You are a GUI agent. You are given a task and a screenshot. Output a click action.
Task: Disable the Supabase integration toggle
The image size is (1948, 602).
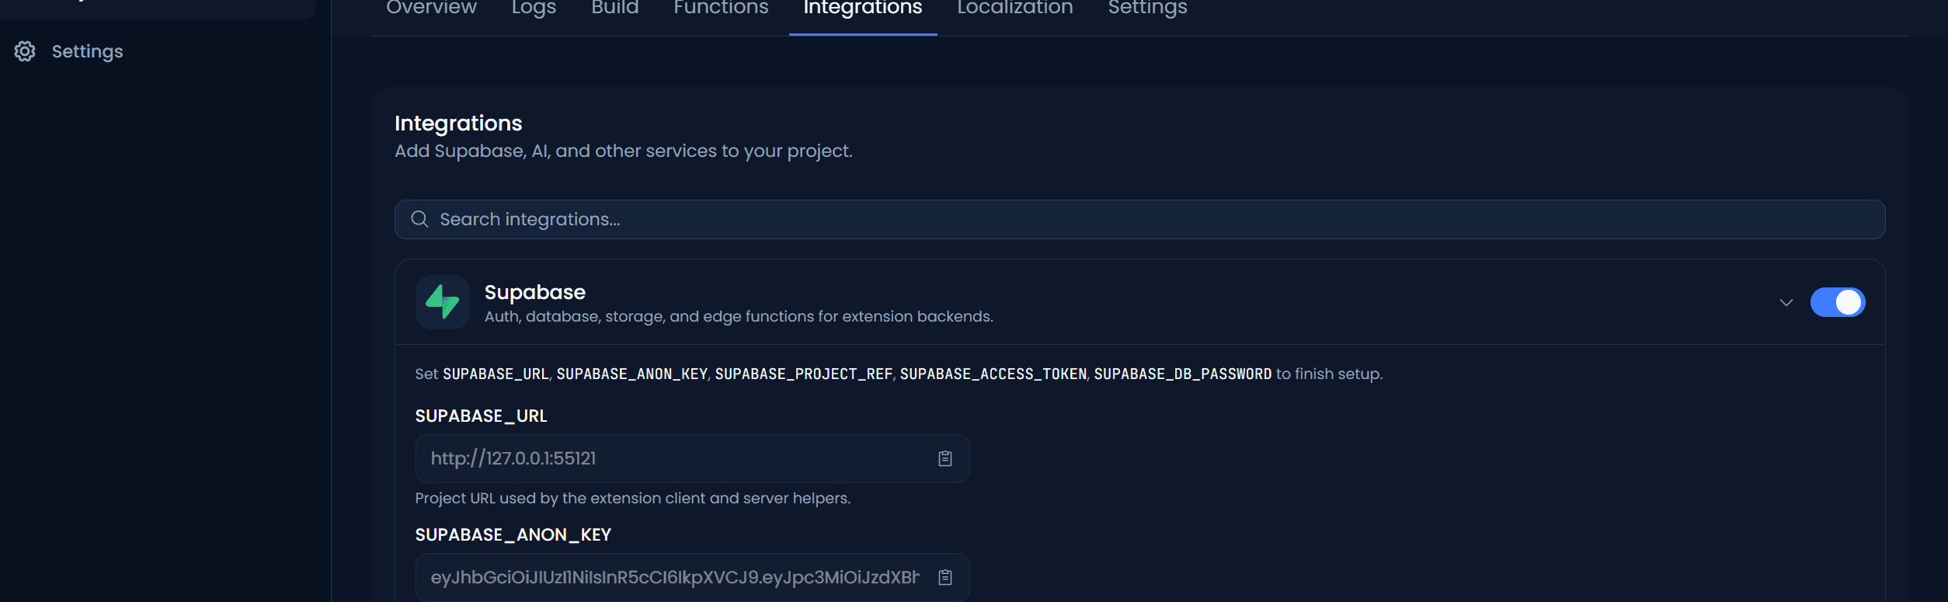1837,302
